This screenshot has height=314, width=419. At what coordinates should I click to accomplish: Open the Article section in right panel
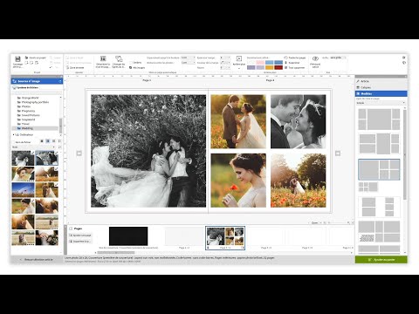point(381,81)
